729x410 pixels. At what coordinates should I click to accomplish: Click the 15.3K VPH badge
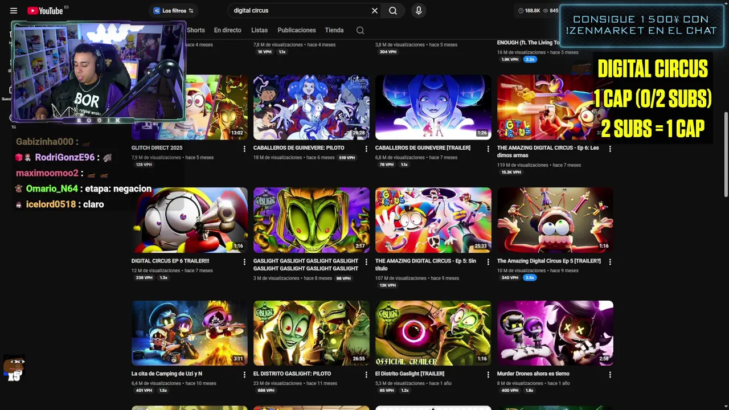pos(511,173)
